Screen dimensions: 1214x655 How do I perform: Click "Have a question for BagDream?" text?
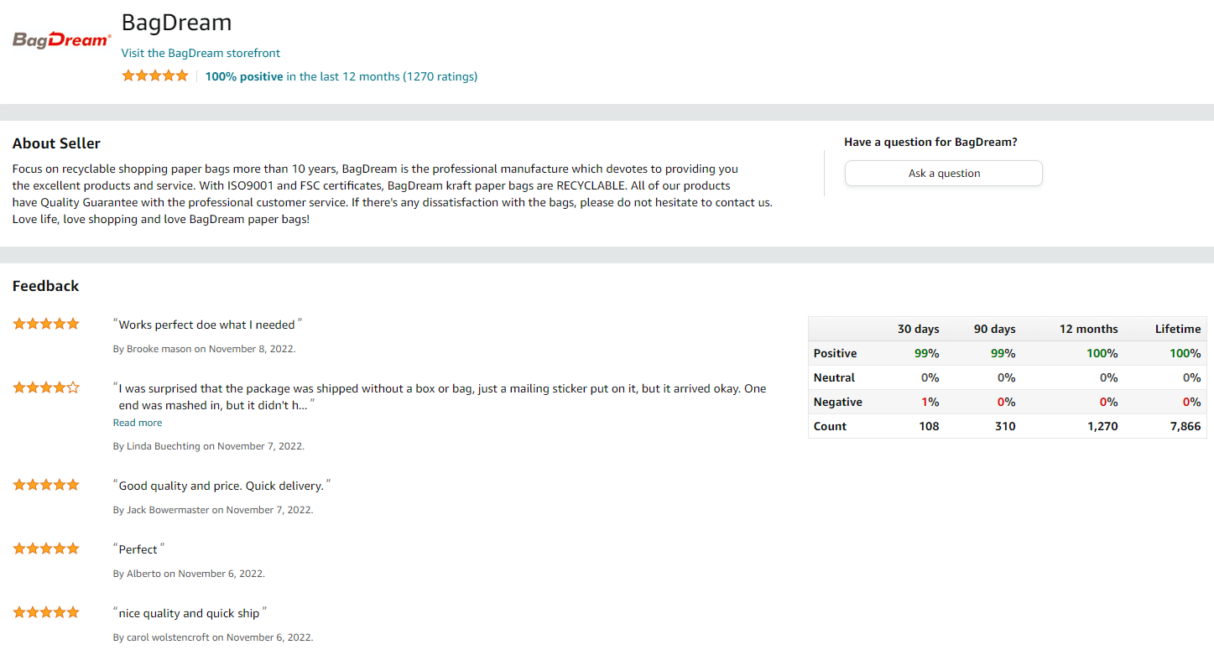(930, 143)
